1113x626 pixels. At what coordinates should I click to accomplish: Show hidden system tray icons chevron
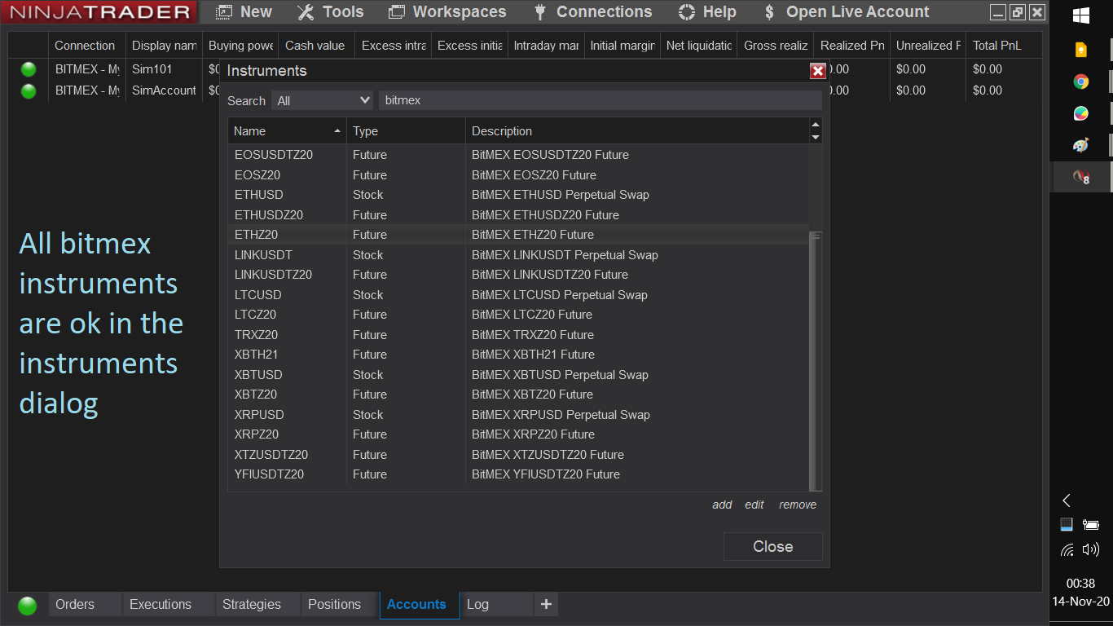point(1067,500)
